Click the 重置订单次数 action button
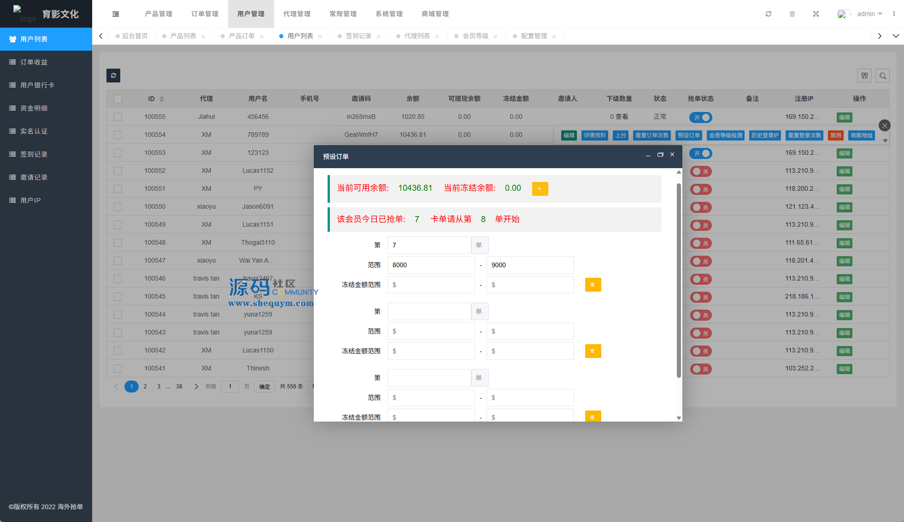This screenshot has height=522, width=904. [x=652, y=135]
